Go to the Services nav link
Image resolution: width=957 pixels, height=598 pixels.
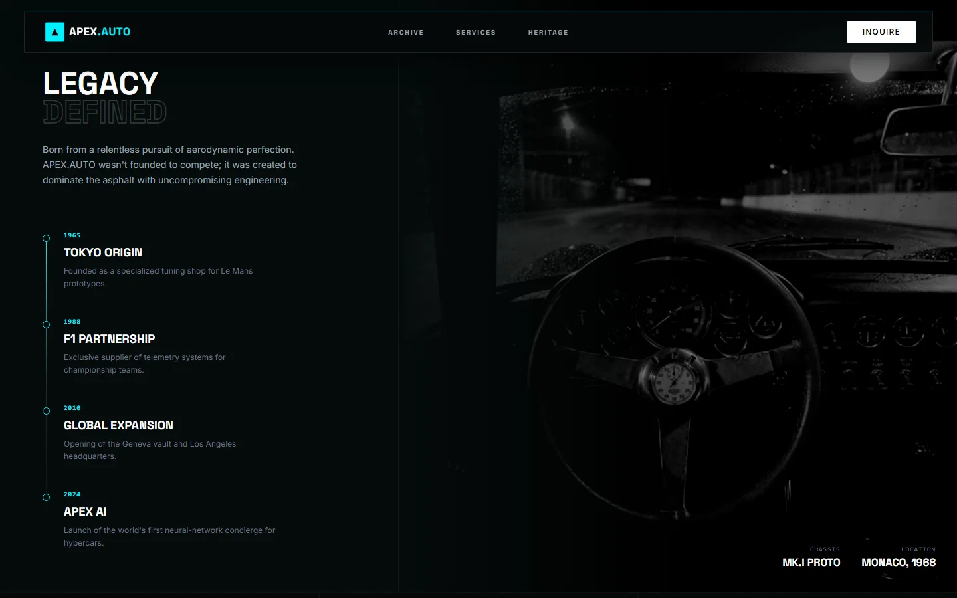point(475,33)
